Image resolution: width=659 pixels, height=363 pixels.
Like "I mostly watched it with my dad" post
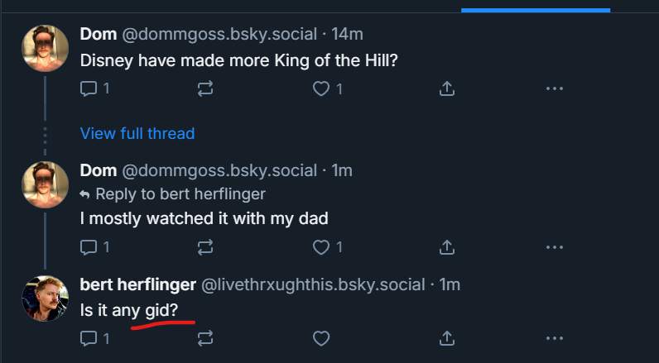click(x=321, y=246)
